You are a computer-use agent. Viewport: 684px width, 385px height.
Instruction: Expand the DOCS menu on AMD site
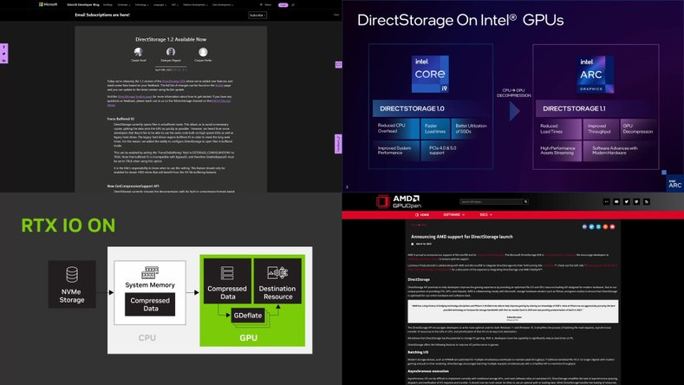[486, 215]
